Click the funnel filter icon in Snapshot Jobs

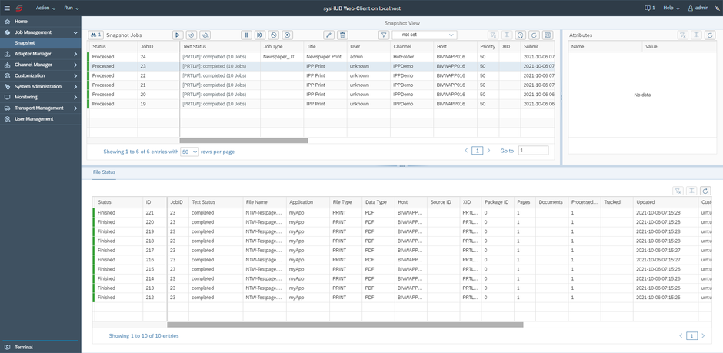[x=384, y=35]
